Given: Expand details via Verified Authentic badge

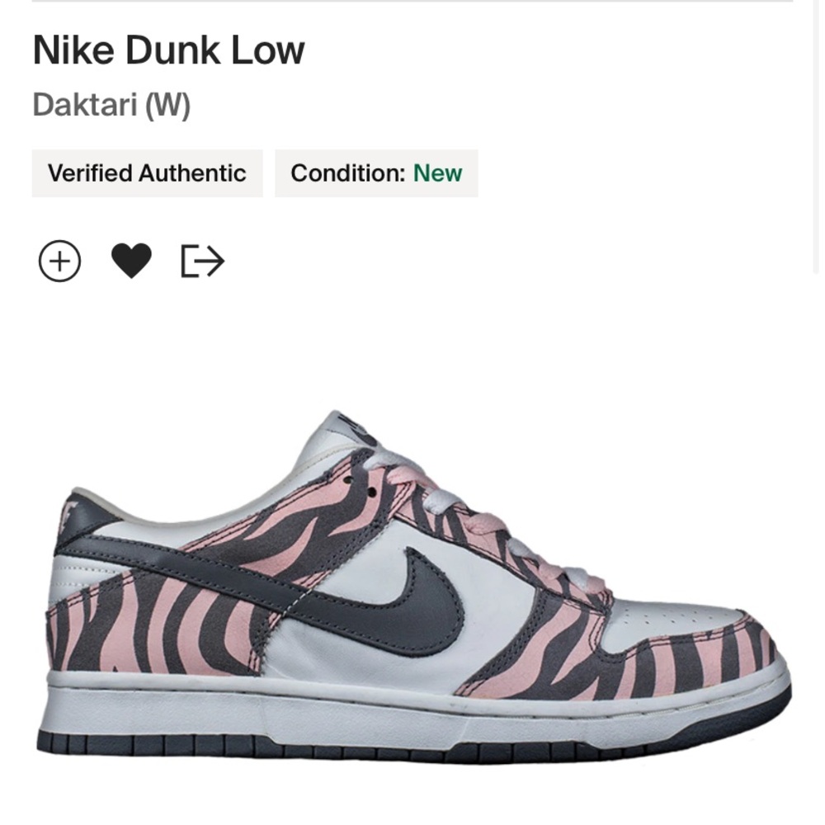Looking at the screenshot, I should (x=148, y=173).
